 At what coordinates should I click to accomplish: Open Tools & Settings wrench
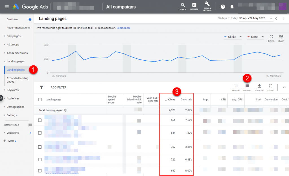(207, 6)
